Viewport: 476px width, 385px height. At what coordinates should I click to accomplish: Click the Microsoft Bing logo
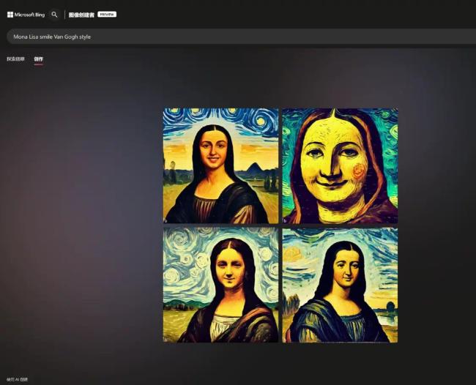click(x=26, y=15)
